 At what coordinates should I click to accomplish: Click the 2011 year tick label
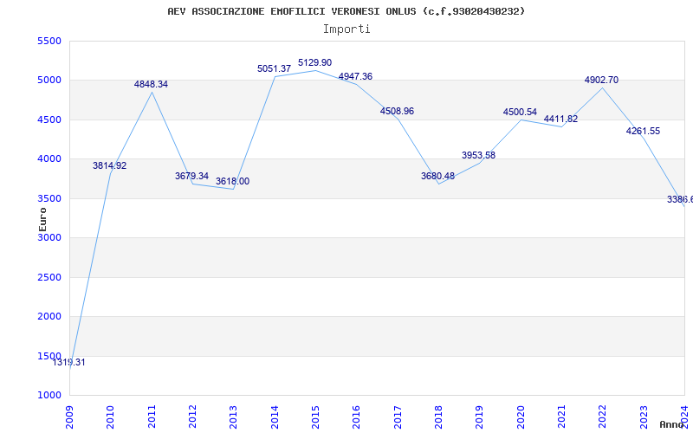[152, 417]
